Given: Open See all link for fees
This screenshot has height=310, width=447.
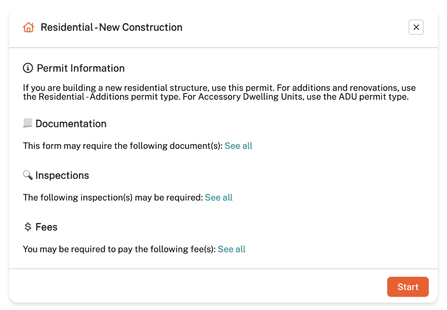Looking at the screenshot, I should click(x=232, y=249).
